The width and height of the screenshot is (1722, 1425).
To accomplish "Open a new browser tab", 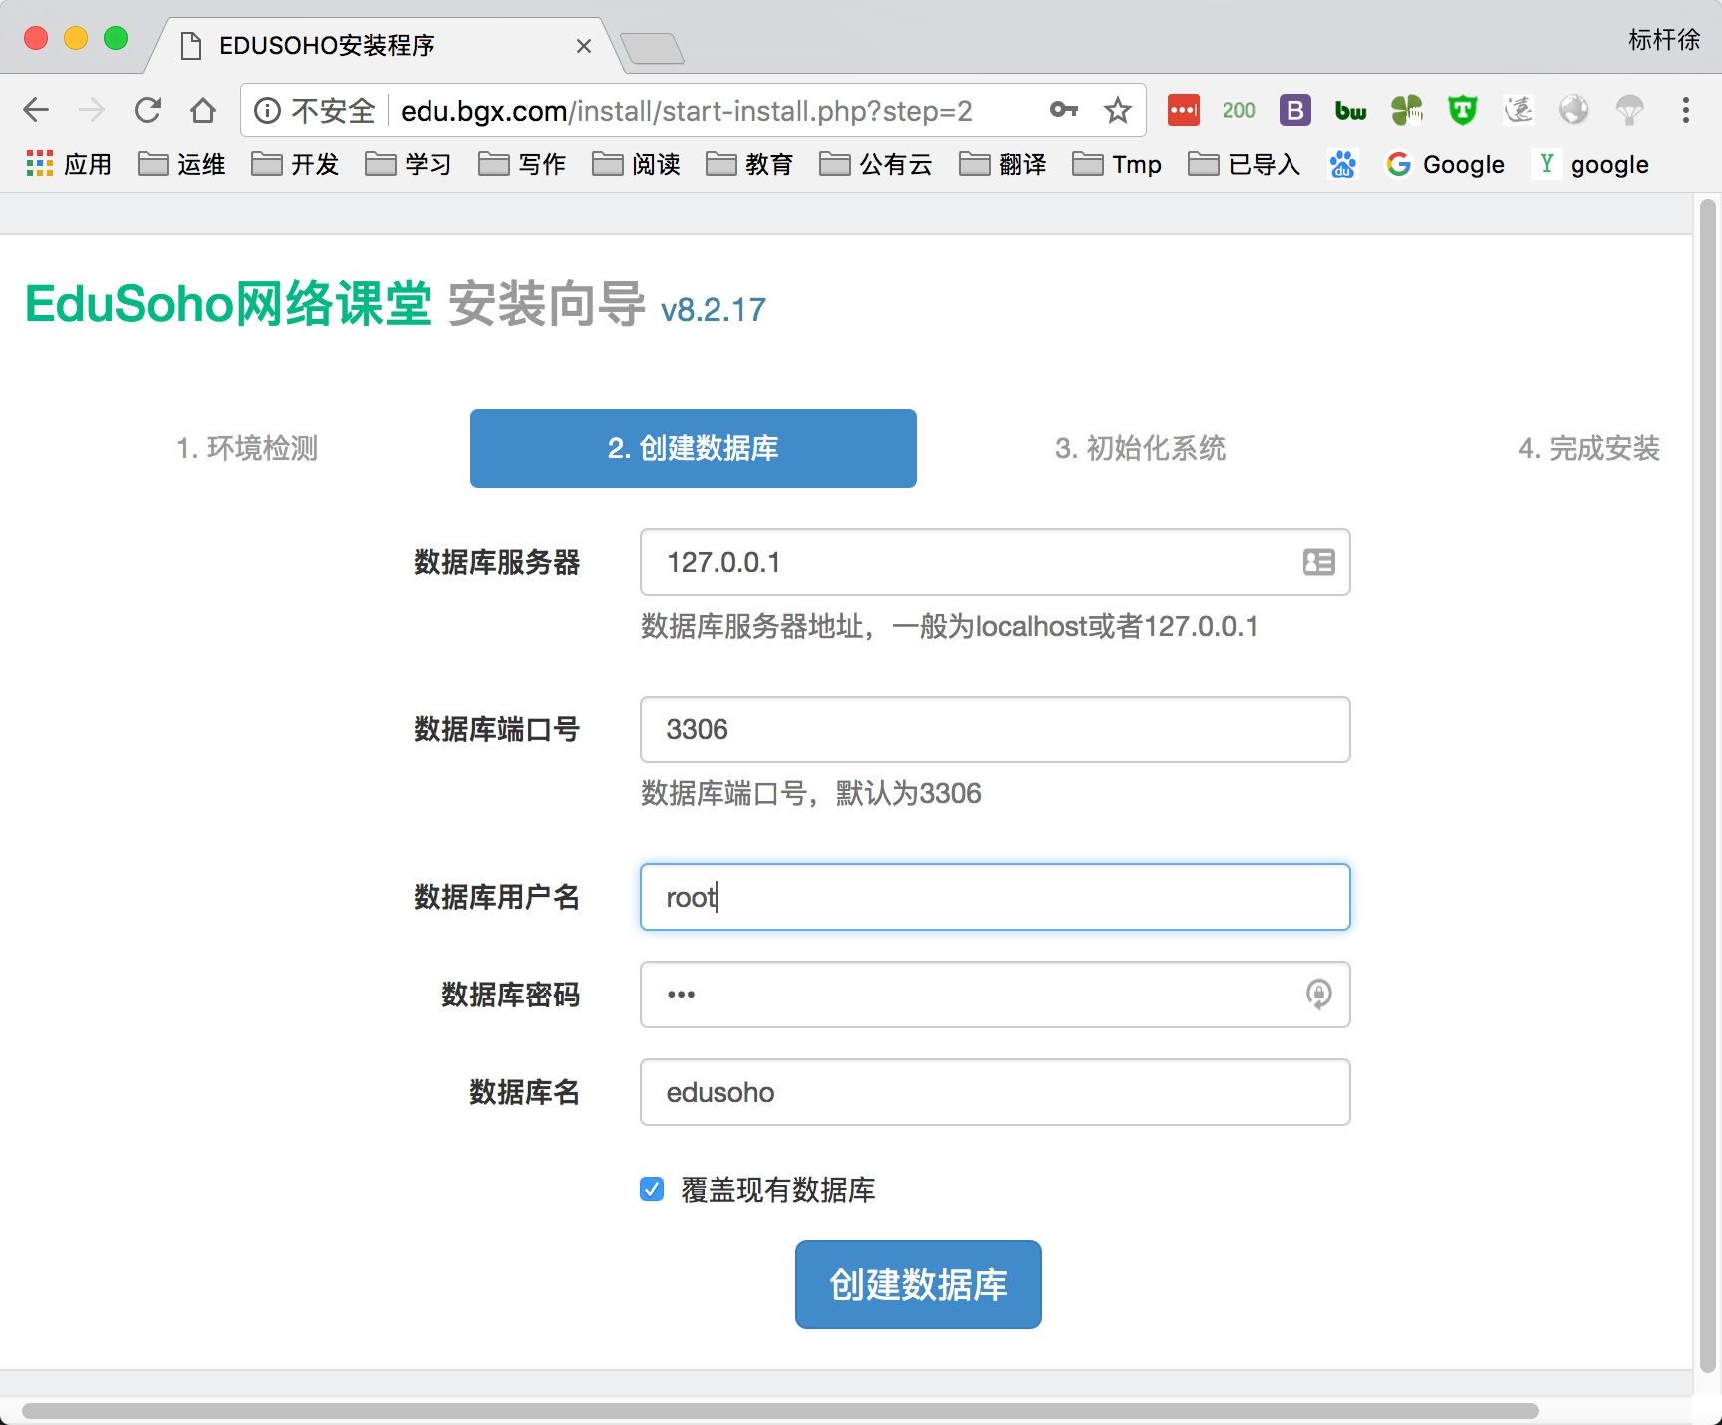I will click(x=652, y=48).
